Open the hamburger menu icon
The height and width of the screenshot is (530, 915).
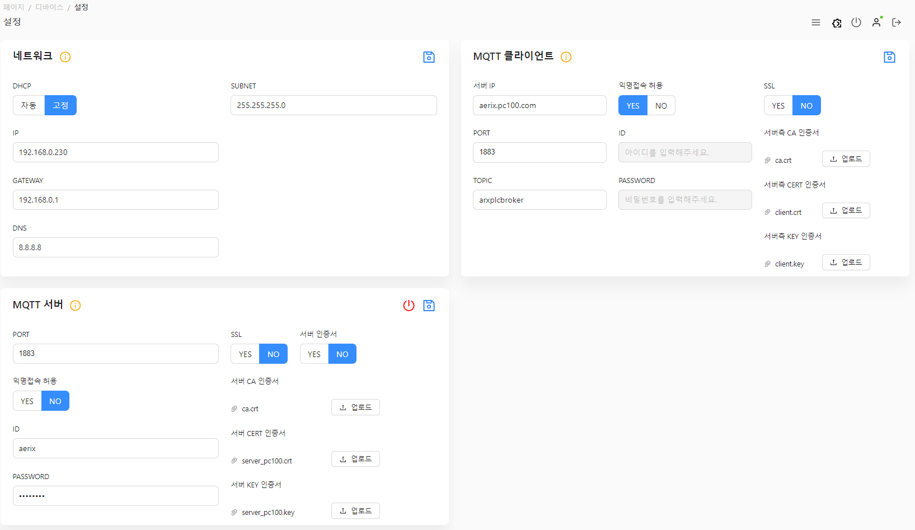816,22
